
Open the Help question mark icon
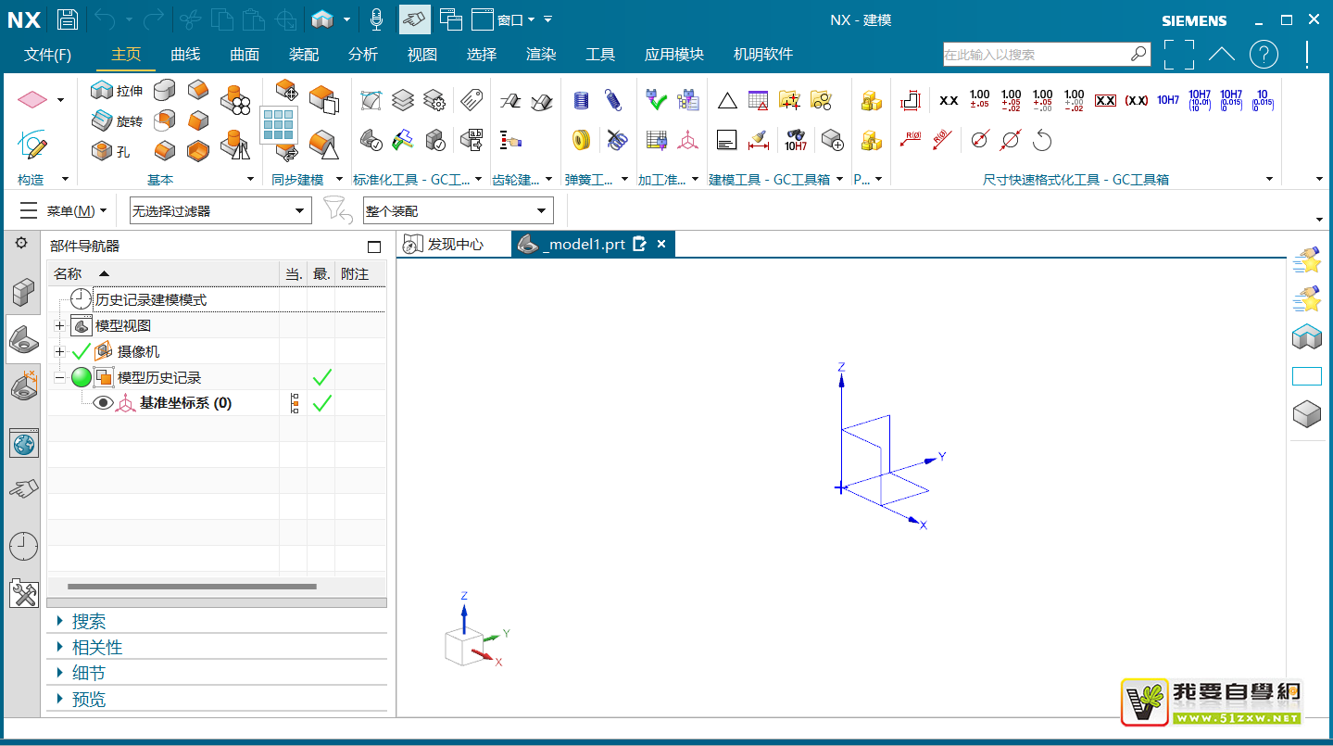[1264, 55]
